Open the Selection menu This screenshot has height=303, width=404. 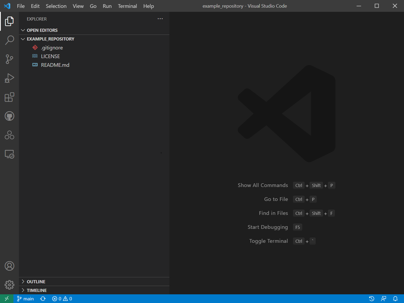(x=56, y=6)
